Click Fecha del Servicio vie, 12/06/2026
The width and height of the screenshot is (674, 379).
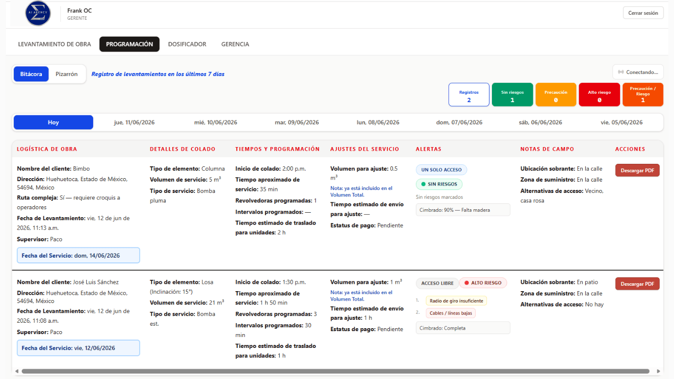pyautogui.click(x=78, y=348)
